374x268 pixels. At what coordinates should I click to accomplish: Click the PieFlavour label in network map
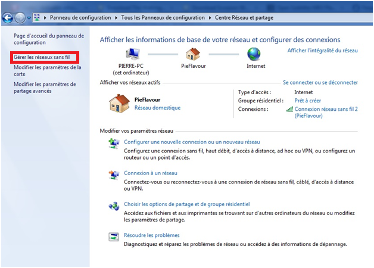pyautogui.click(x=193, y=66)
